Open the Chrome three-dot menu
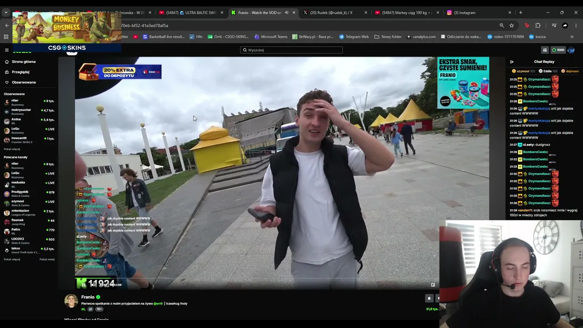 click(576, 26)
